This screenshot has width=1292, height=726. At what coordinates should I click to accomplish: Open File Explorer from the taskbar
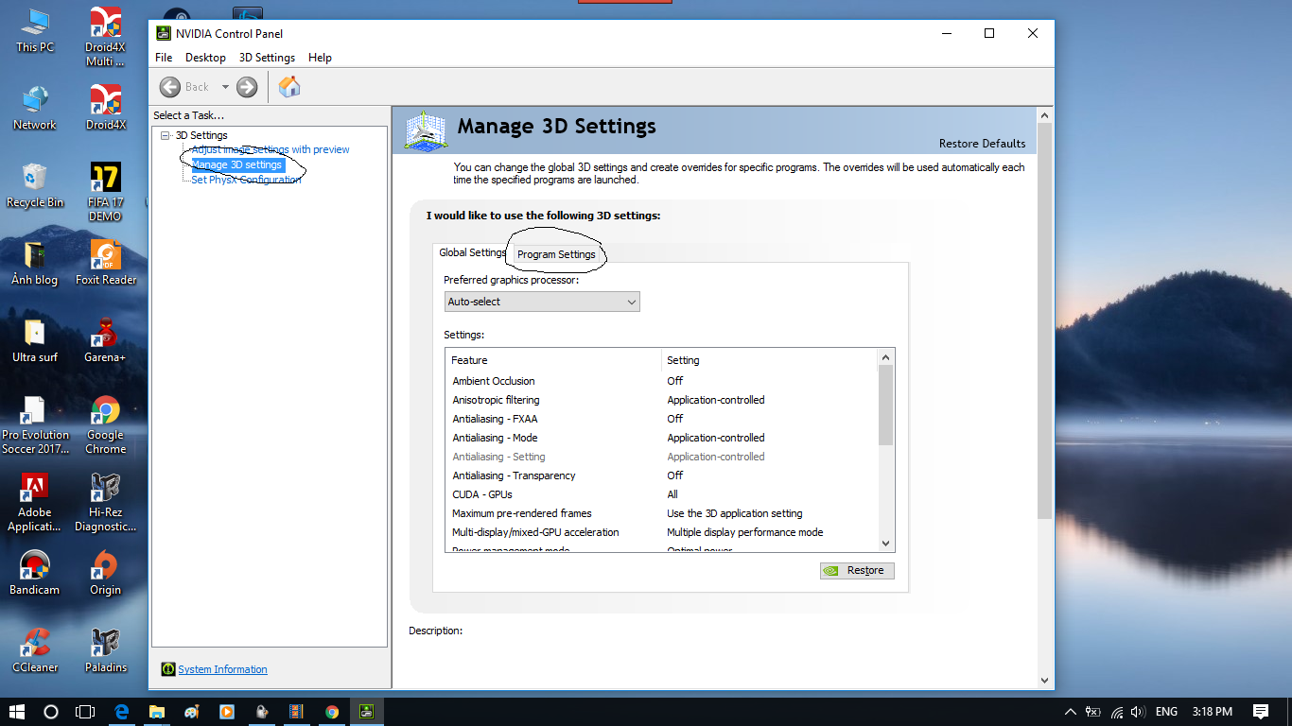coord(156,711)
